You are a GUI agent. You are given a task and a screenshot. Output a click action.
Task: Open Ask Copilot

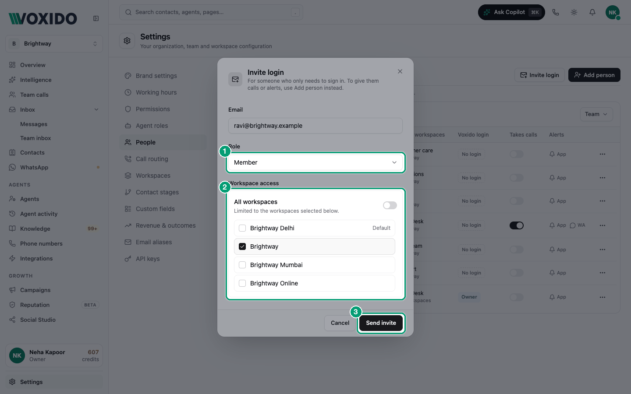pos(511,12)
